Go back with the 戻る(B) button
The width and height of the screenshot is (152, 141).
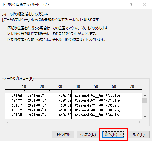coord(88,134)
